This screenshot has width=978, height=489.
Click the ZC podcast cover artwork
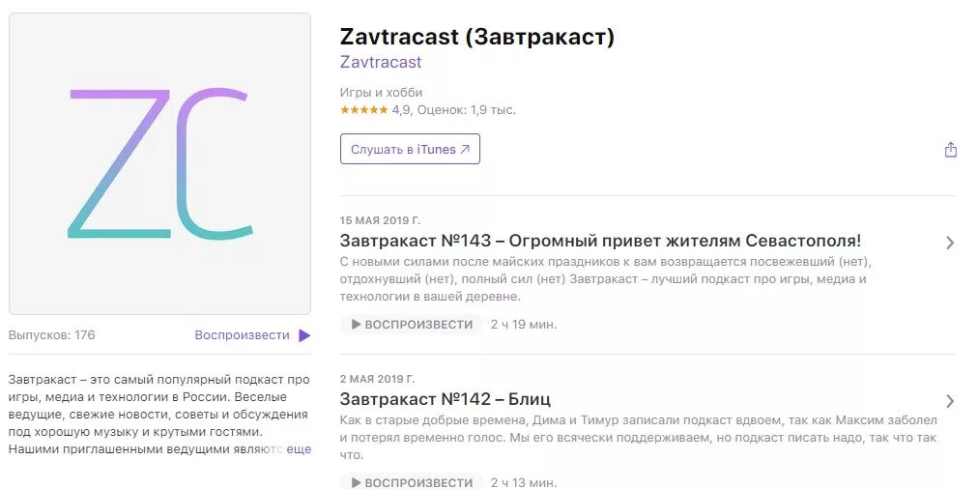(x=160, y=163)
